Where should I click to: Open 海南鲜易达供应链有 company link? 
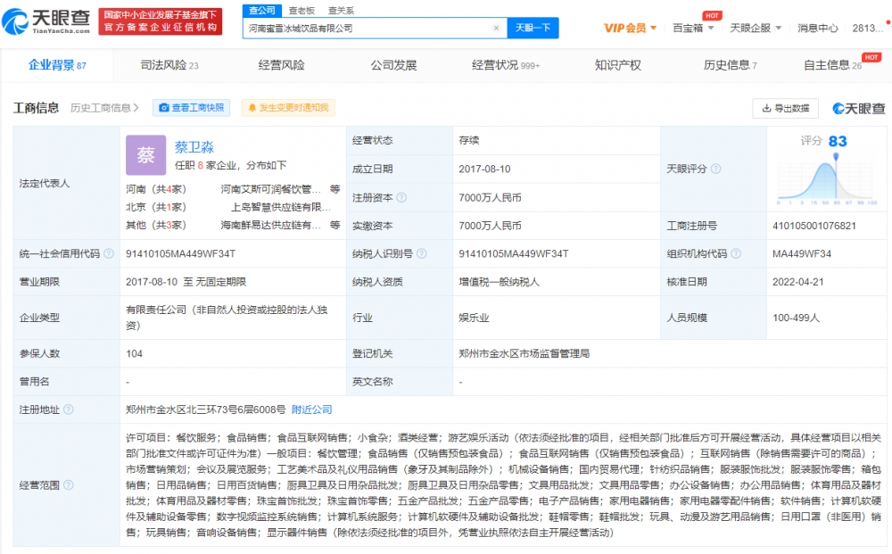[x=271, y=225]
